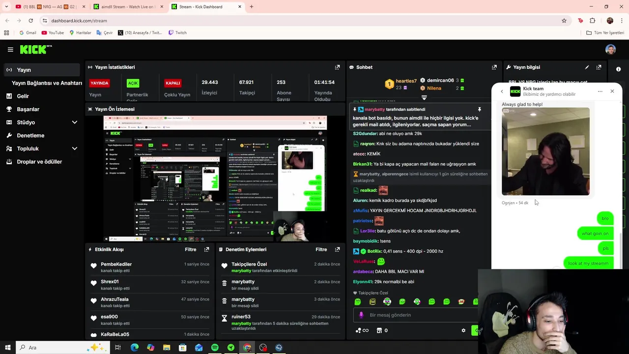
Task: Open Microsoft Edge from the taskbar
Action: point(134,348)
